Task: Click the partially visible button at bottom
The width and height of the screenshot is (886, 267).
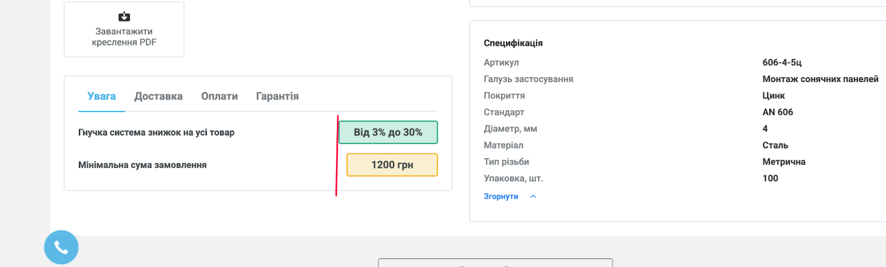Action: click(x=495, y=263)
